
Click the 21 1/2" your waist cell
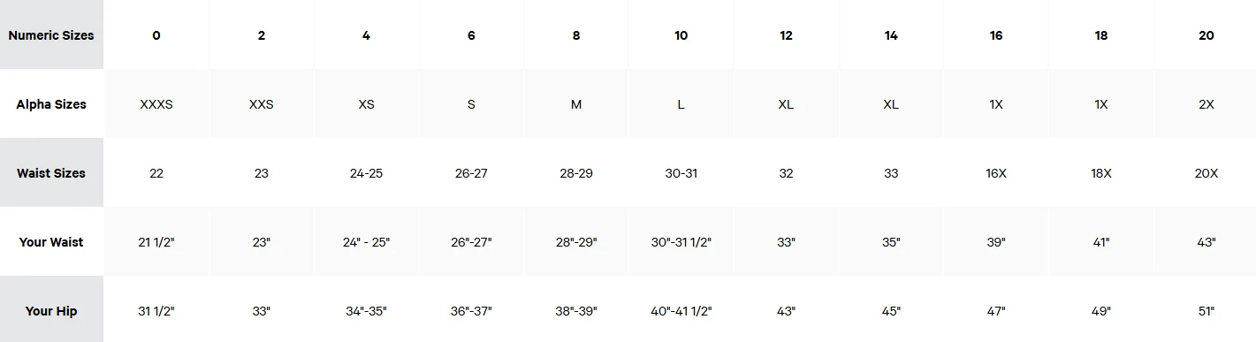pyautogui.click(x=156, y=242)
